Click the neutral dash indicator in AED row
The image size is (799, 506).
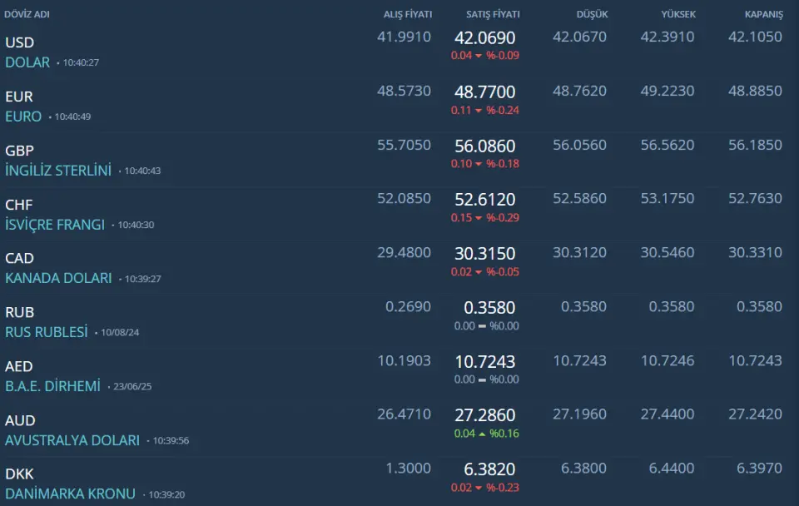pyautogui.click(x=482, y=379)
